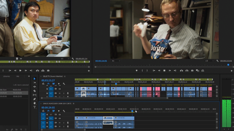Click Export Media icon in Program monitor
Image resolution: width=234 pixels, height=131 pixels.
203,70
